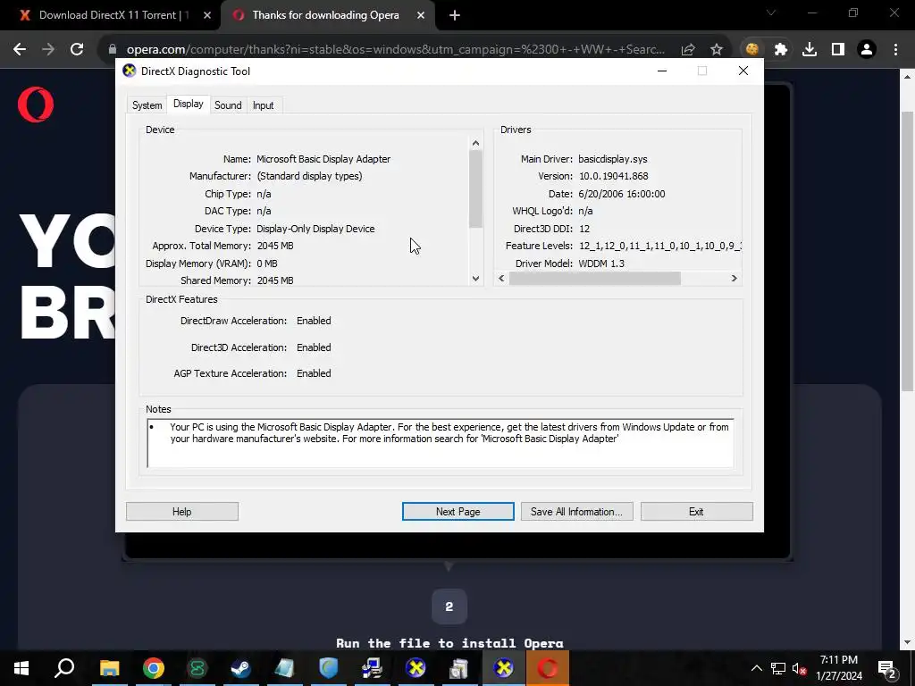Open the Windows Start menu
Image resolution: width=915 pixels, height=686 pixels.
pos(21,668)
